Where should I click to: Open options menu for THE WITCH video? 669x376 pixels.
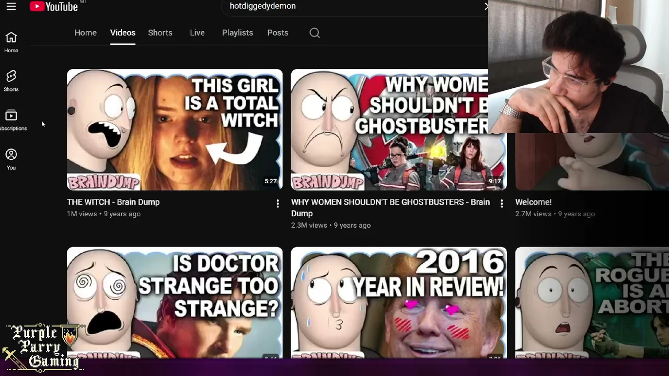coord(278,204)
